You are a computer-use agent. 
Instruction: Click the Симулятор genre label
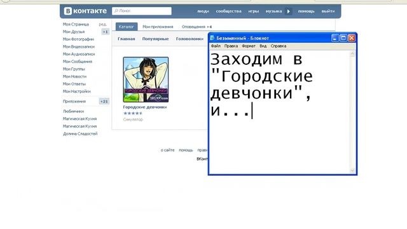click(133, 120)
